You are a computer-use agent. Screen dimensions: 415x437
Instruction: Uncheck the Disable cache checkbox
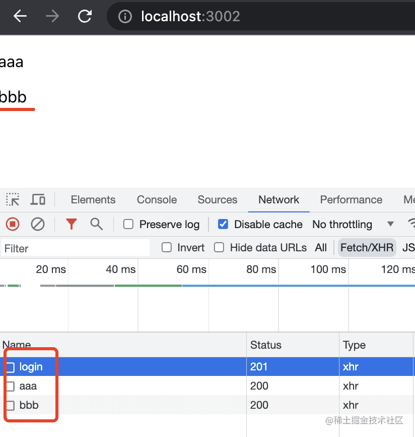coord(223,225)
